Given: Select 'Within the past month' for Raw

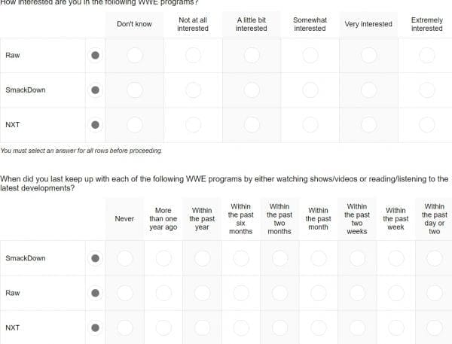Looking at the screenshot, I should pyautogui.click(x=318, y=293).
